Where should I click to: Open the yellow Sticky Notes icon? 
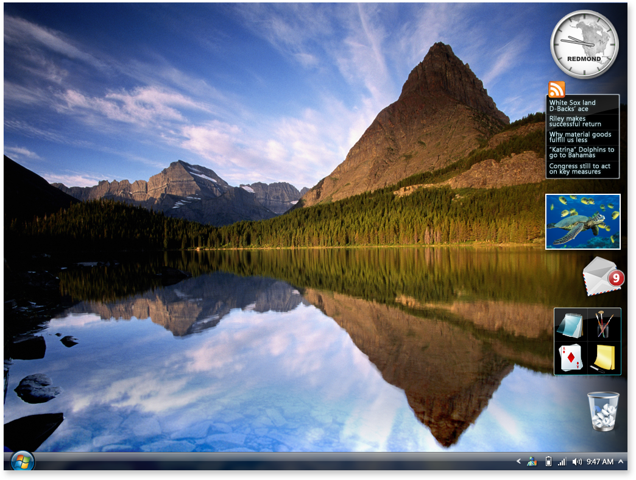(x=604, y=358)
